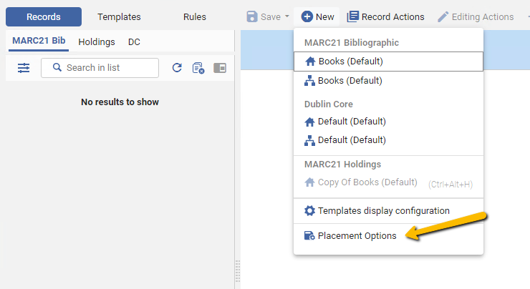Click the clear records list icon

click(198, 68)
